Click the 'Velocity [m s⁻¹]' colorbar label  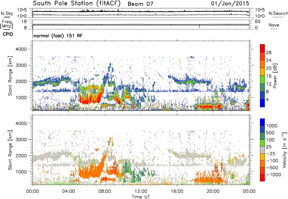(x=284, y=150)
